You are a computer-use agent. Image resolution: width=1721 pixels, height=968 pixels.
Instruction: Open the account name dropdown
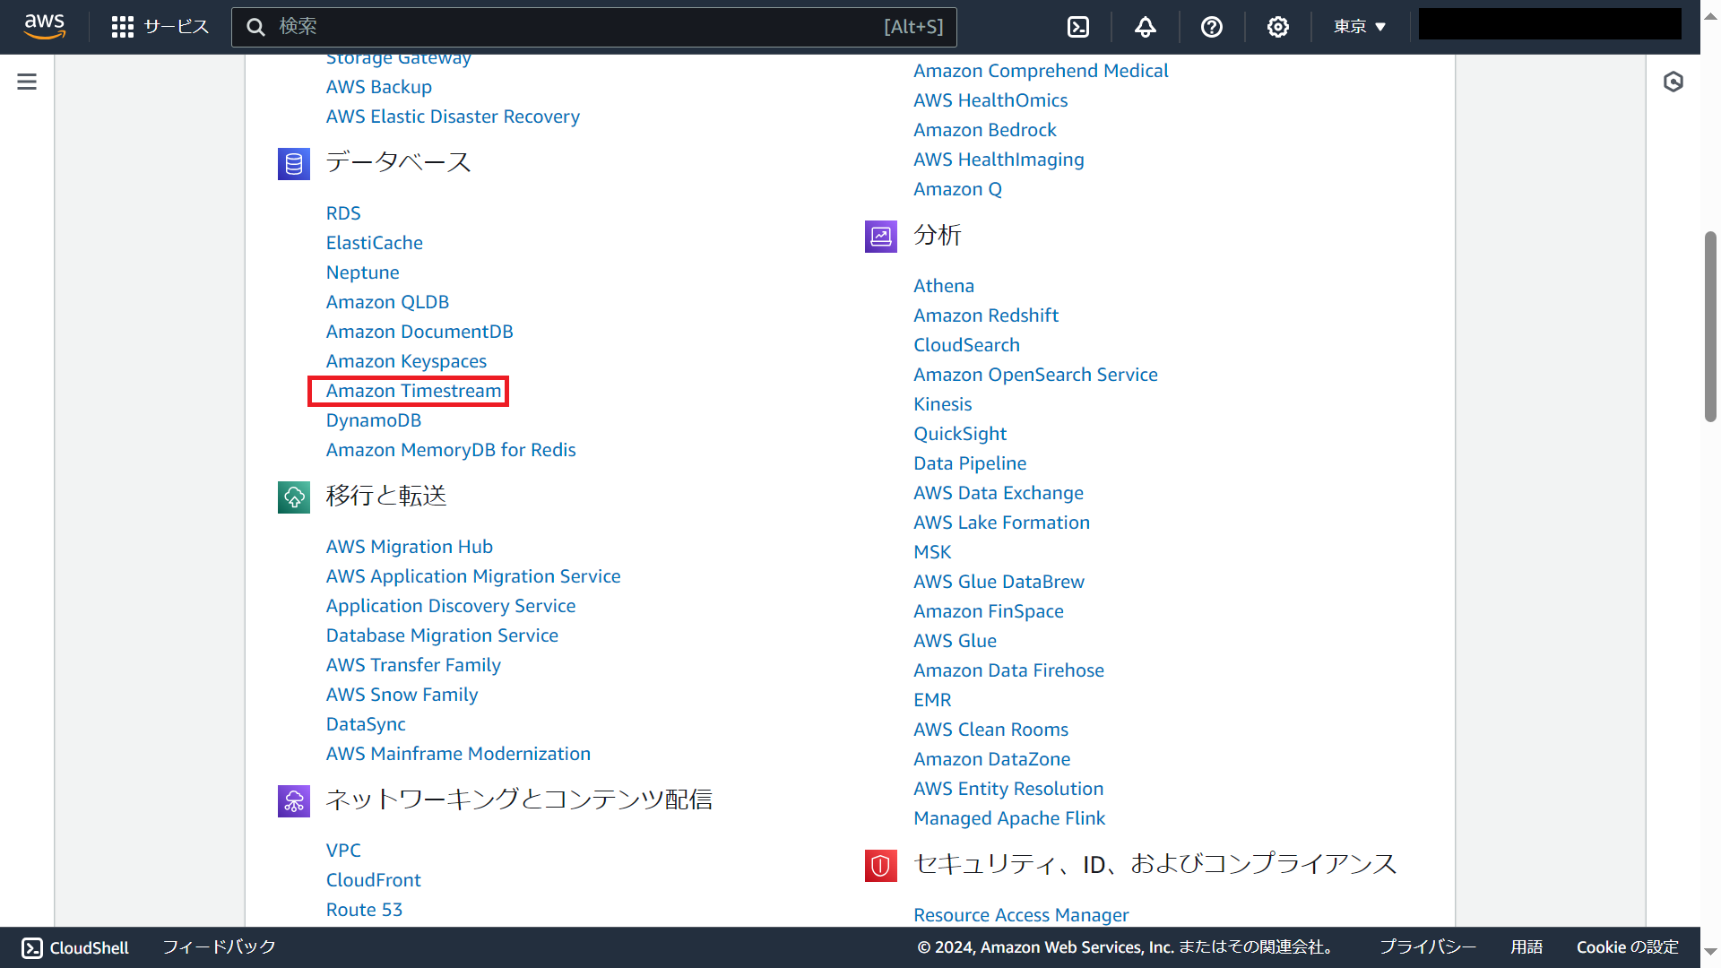click(1550, 23)
